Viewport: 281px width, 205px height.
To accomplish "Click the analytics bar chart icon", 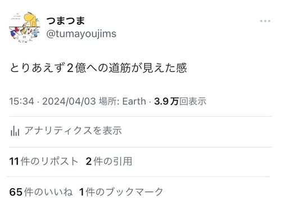I will [15, 130].
